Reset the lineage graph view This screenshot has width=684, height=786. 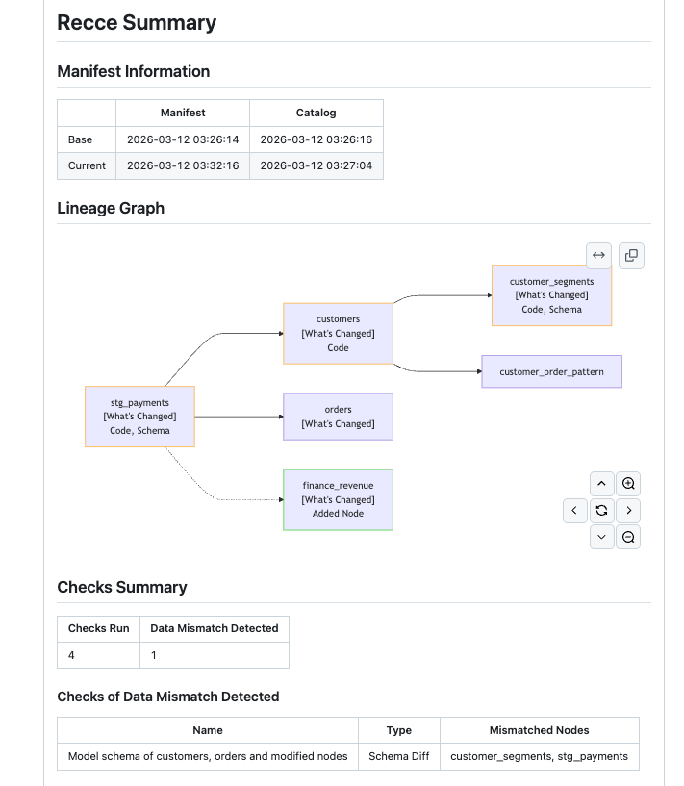(x=601, y=510)
